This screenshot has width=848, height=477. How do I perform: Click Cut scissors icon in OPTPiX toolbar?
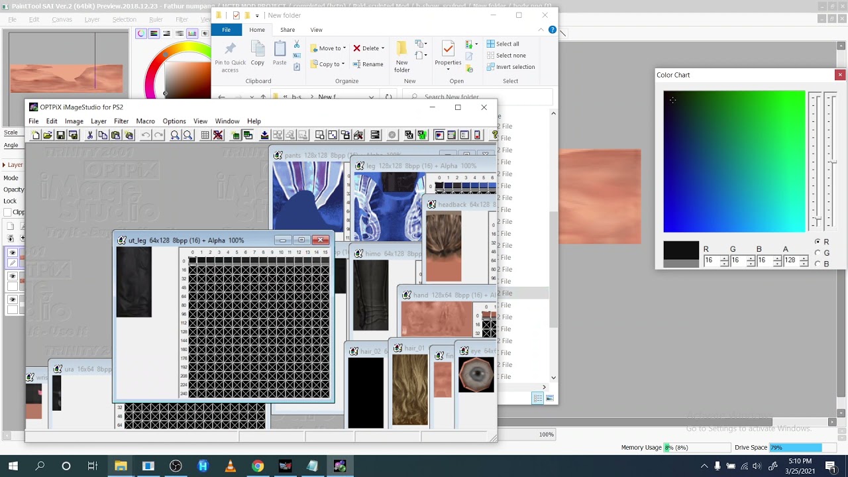90,135
